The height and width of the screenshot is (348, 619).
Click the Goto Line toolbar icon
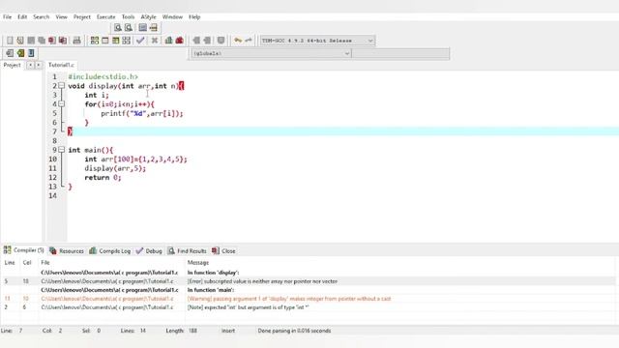[153, 28]
